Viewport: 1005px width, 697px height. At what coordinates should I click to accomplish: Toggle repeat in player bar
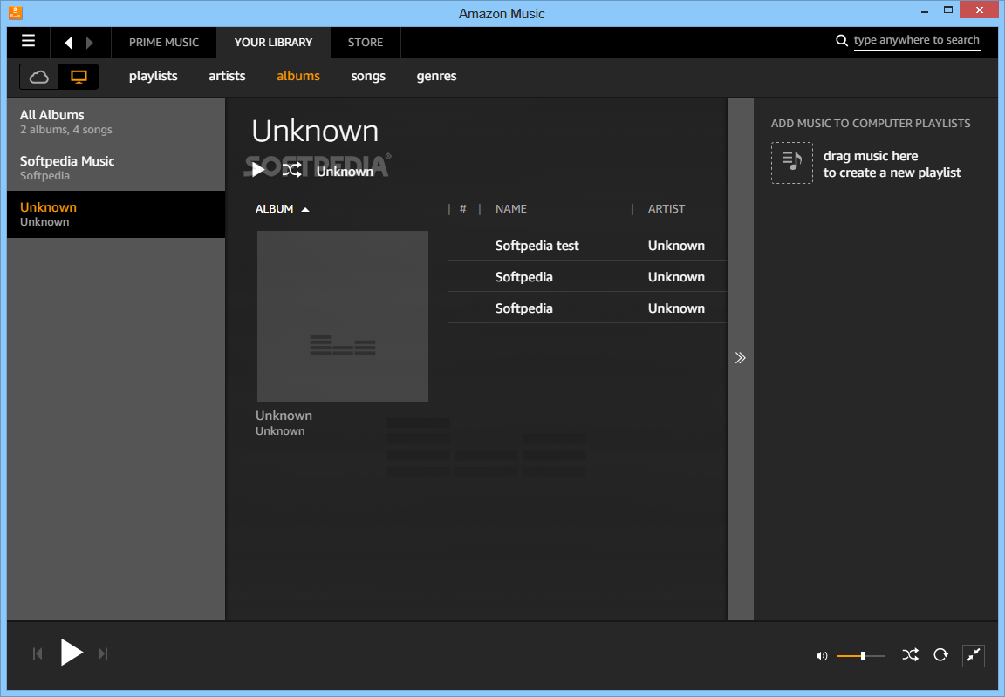point(940,654)
